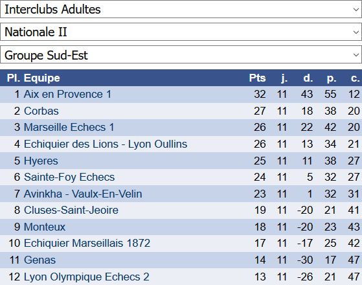Click the Groupe Sud-Est chevron arrow
The image size is (362, 285).
(x=356, y=55)
